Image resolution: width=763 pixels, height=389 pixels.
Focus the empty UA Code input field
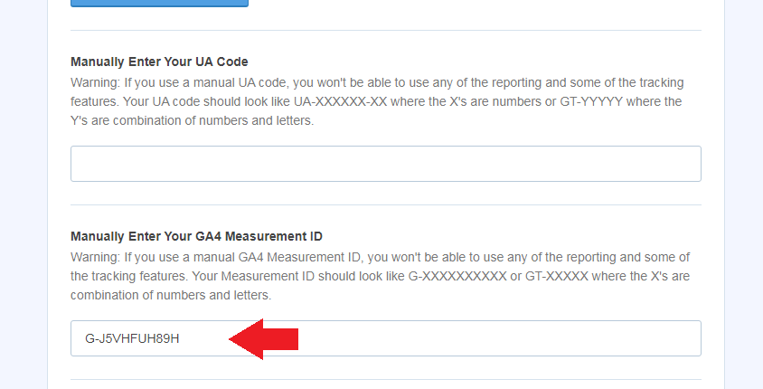pyautogui.click(x=386, y=164)
